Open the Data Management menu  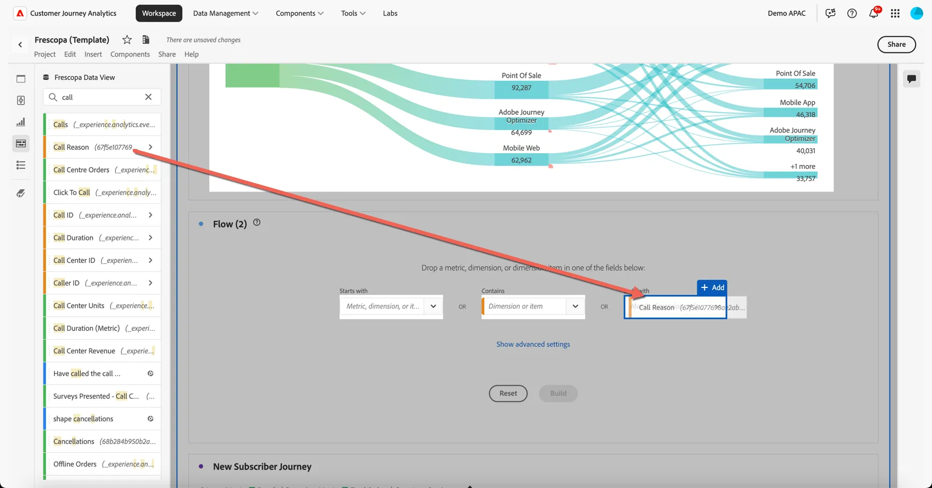click(x=225, y=13)
